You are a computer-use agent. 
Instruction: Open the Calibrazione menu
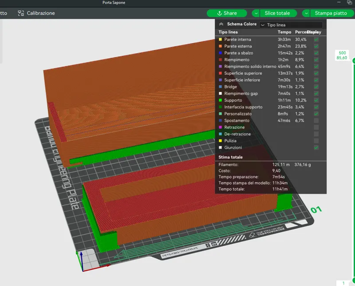click(x=36, y=13)
